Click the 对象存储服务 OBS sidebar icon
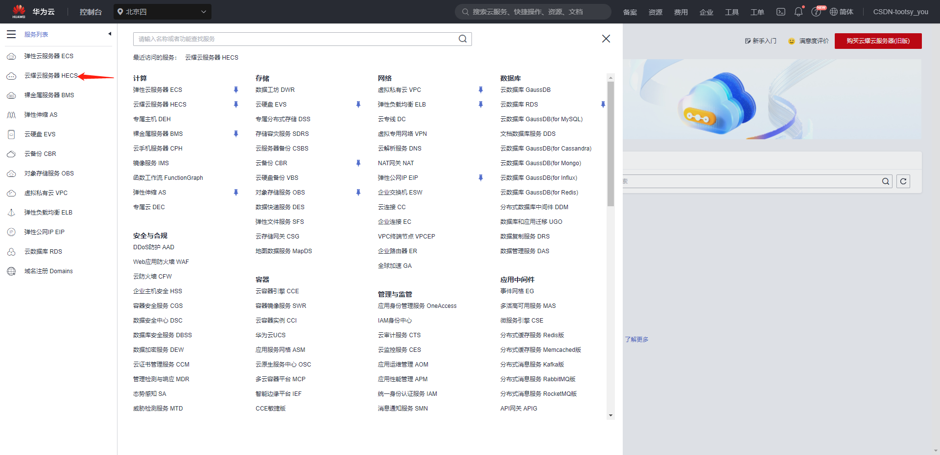Image resolution: width=940 pixels, height=455 pixels. coord(11,173)
